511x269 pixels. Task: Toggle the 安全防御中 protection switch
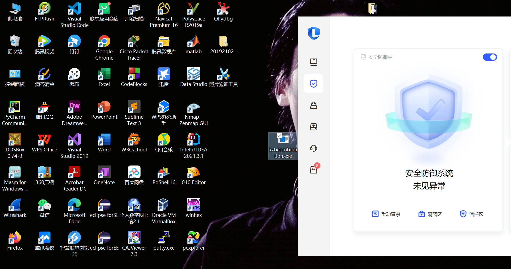490,57
